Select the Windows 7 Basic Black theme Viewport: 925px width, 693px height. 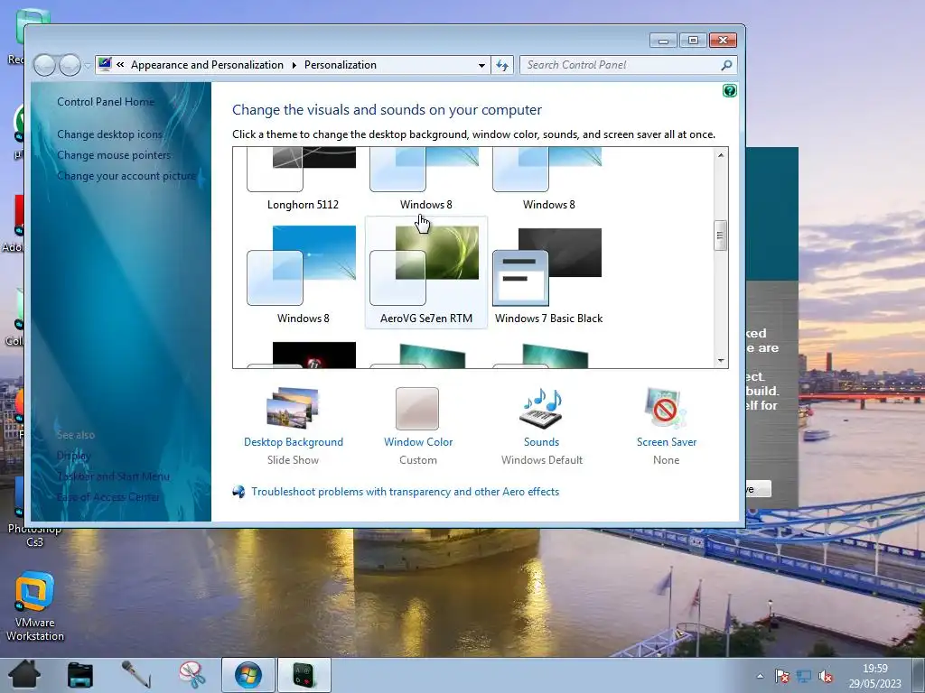[x=548, y=273]
